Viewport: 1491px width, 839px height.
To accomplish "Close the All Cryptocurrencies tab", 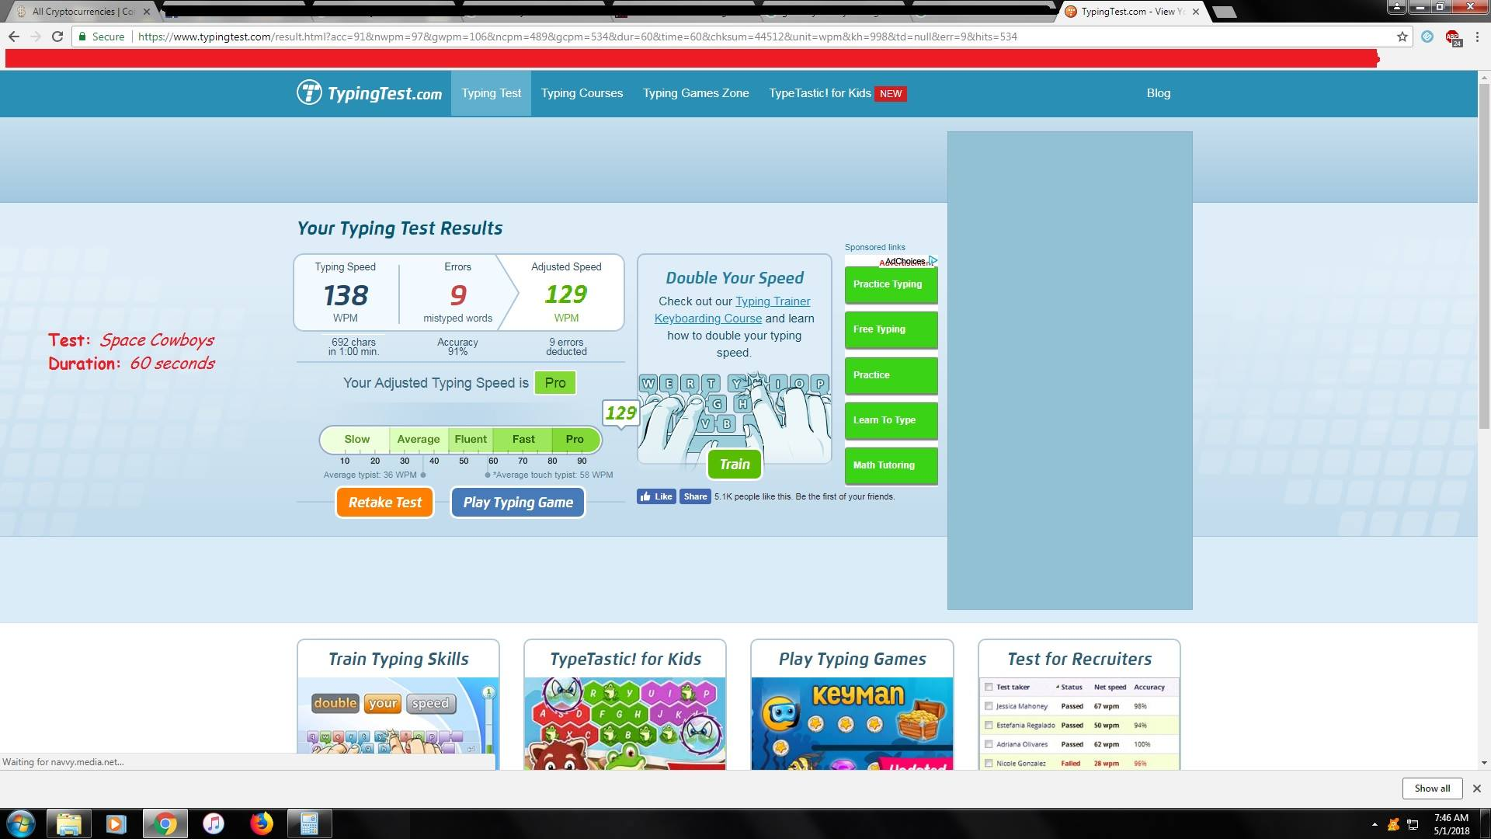I will coord(147,12).
